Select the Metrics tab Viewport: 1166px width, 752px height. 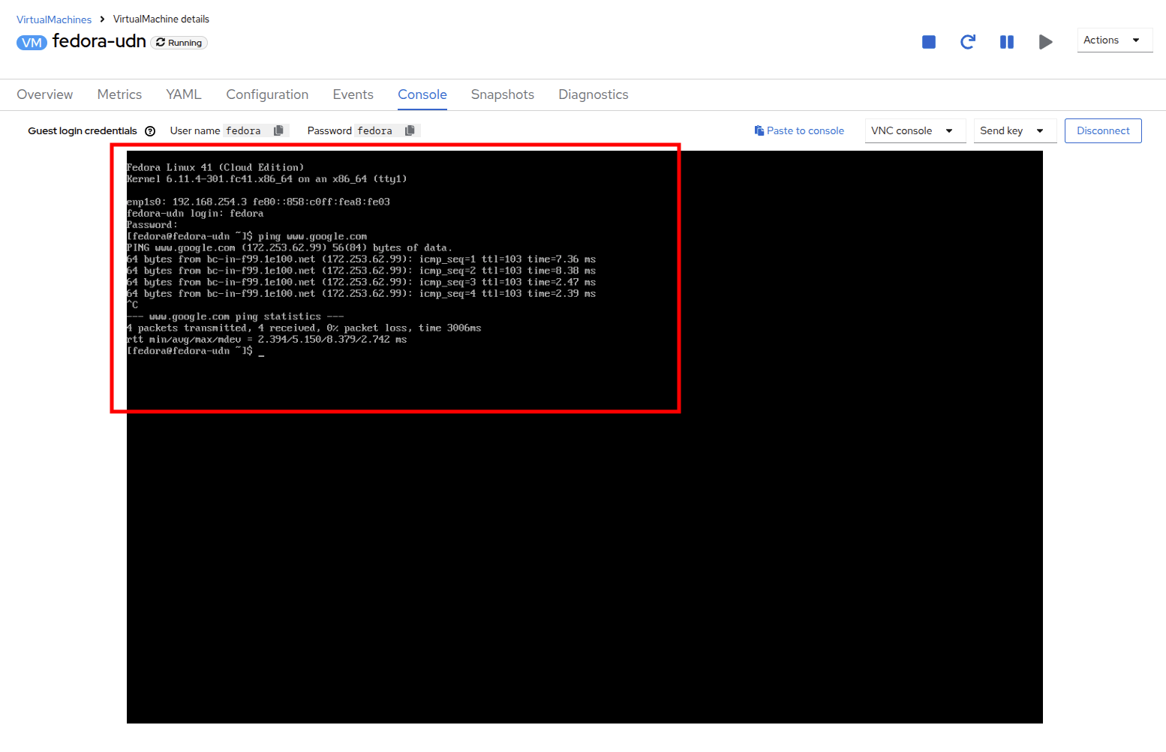119,94
